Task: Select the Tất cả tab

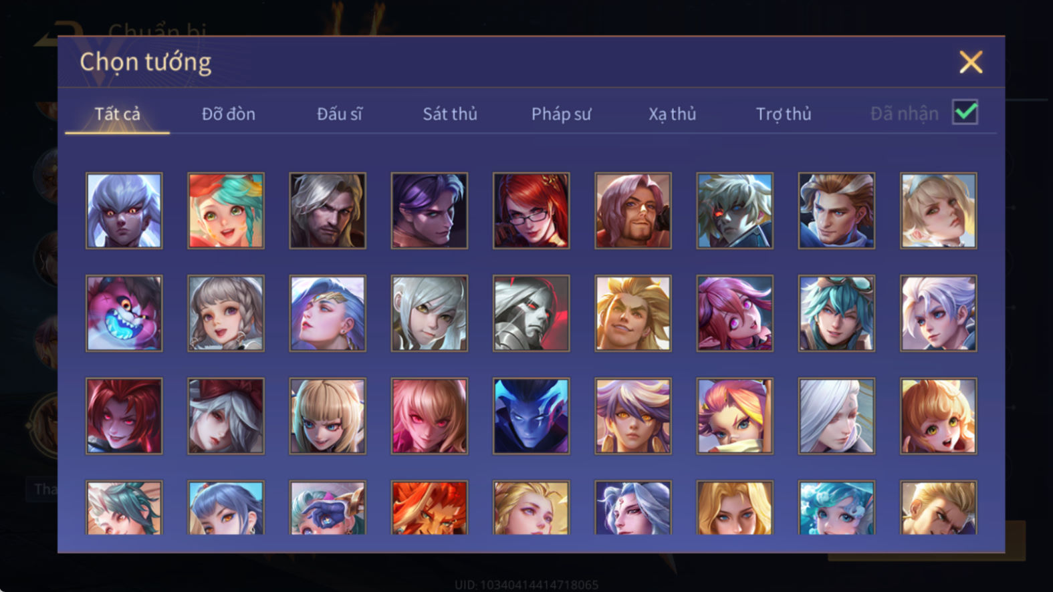Action: pos(118,114)
